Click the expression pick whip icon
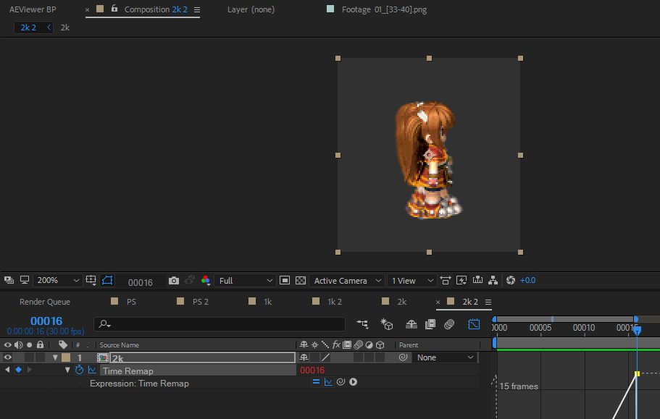This screenshot has width=660, height=419. (x=341, y=382)
